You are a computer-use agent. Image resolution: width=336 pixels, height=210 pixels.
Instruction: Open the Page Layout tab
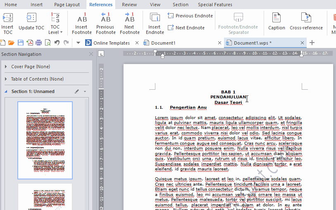pyautogui.click(x=67, y=5)
